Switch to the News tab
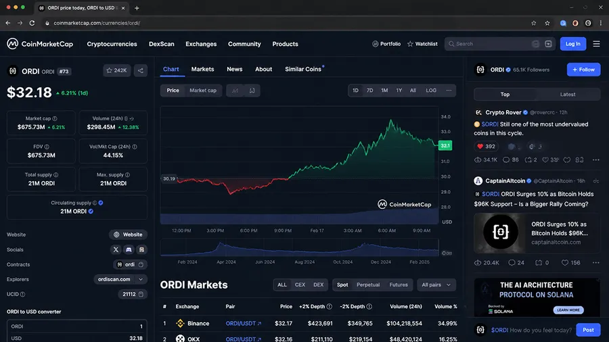 pyautogui.click(x=234, y=69)
